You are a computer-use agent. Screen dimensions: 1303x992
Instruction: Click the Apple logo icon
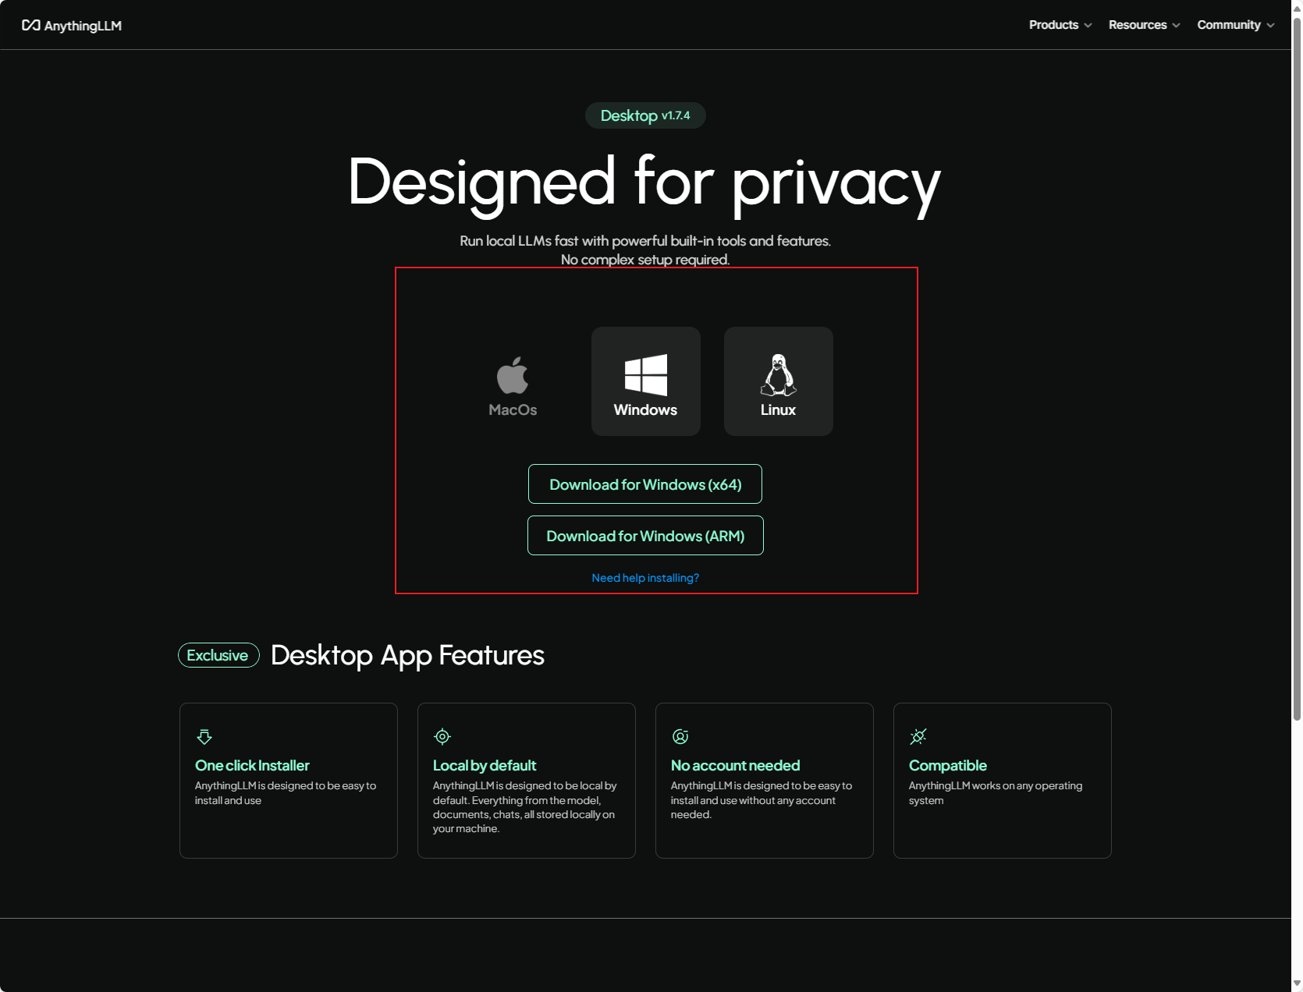pyautogui.click(x=513, y=375)
